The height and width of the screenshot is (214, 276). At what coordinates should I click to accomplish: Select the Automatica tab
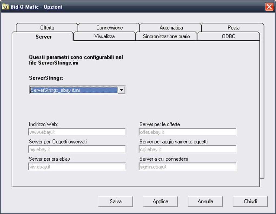(x=171, y=27)
